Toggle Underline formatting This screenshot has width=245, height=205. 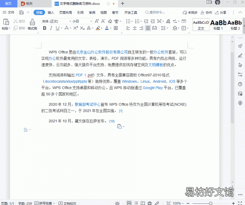[x=58, y=28]
